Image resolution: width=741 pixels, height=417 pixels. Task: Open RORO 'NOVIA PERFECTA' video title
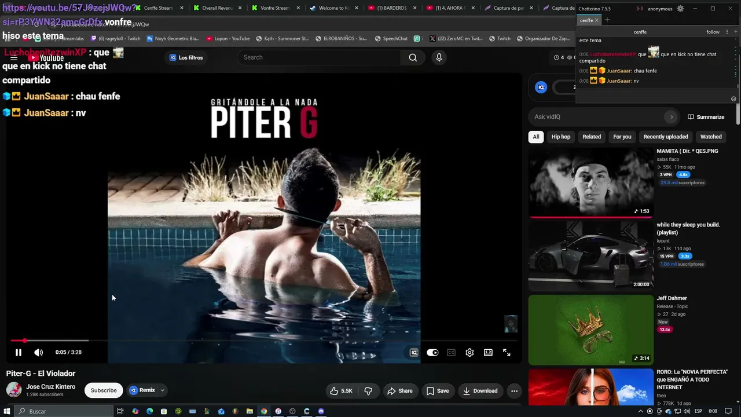pyautogui.click(x=692, y=379)
